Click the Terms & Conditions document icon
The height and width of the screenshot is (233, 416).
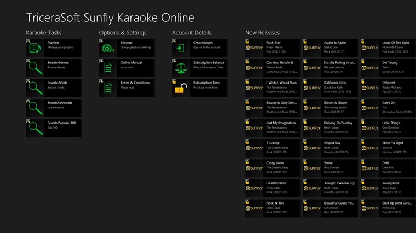(x=108, y=88)
